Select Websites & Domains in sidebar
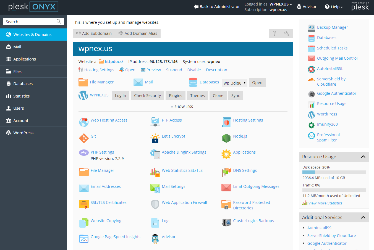The width and height of the screenshot is (374, 250). pyautogui.click(x=33, y=35)
